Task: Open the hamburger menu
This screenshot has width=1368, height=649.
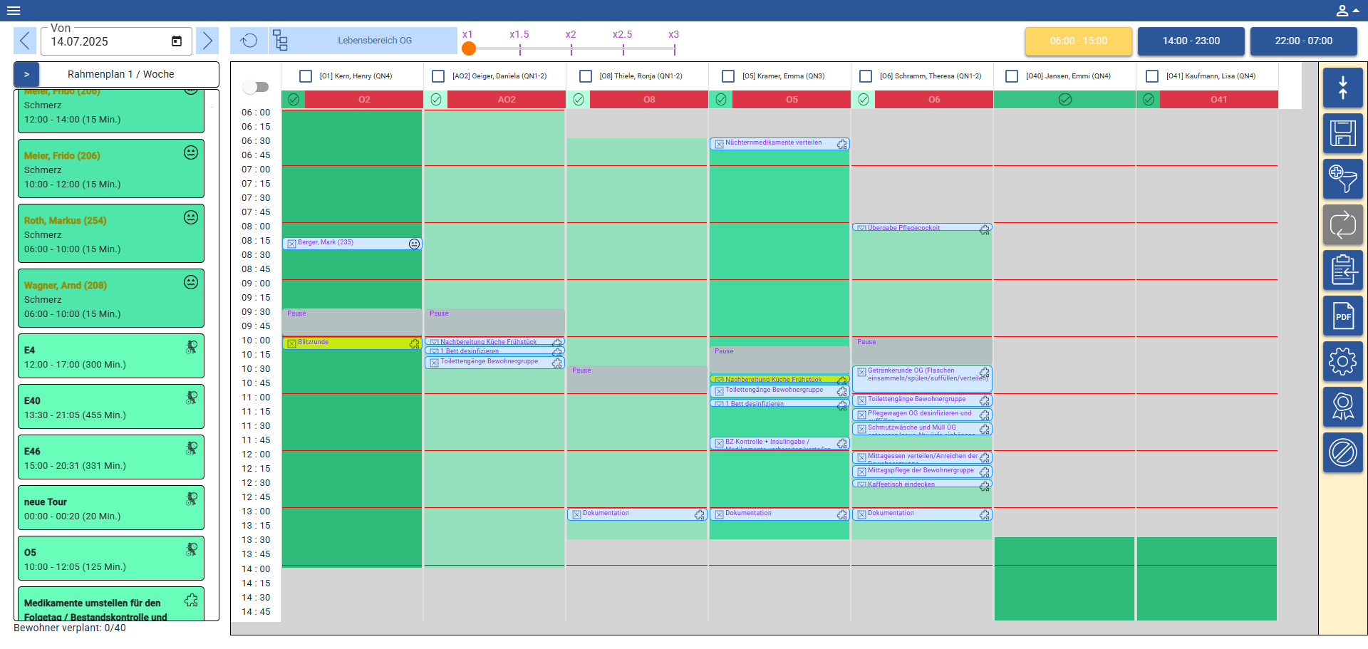Action: coord(14,11)
